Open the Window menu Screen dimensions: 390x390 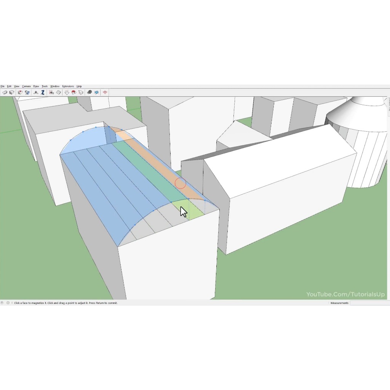(x=55, y=86)
